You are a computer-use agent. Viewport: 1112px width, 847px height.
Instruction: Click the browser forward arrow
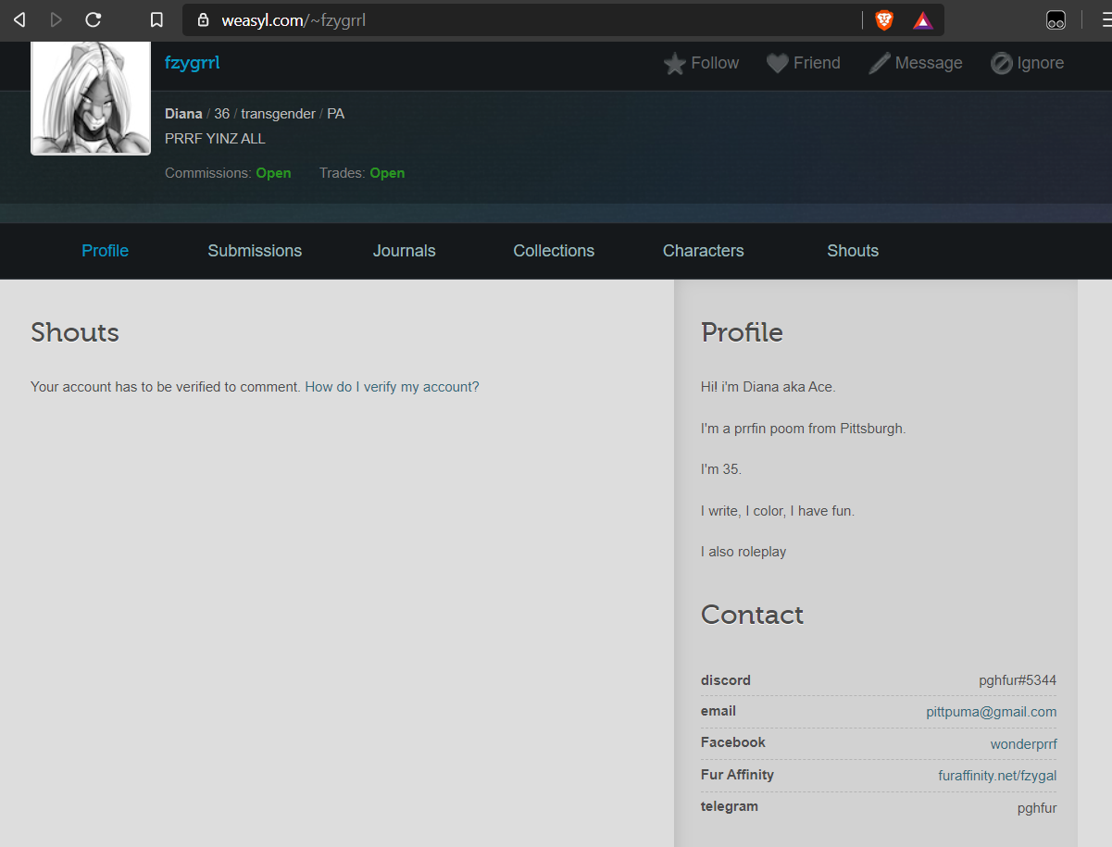56,19
